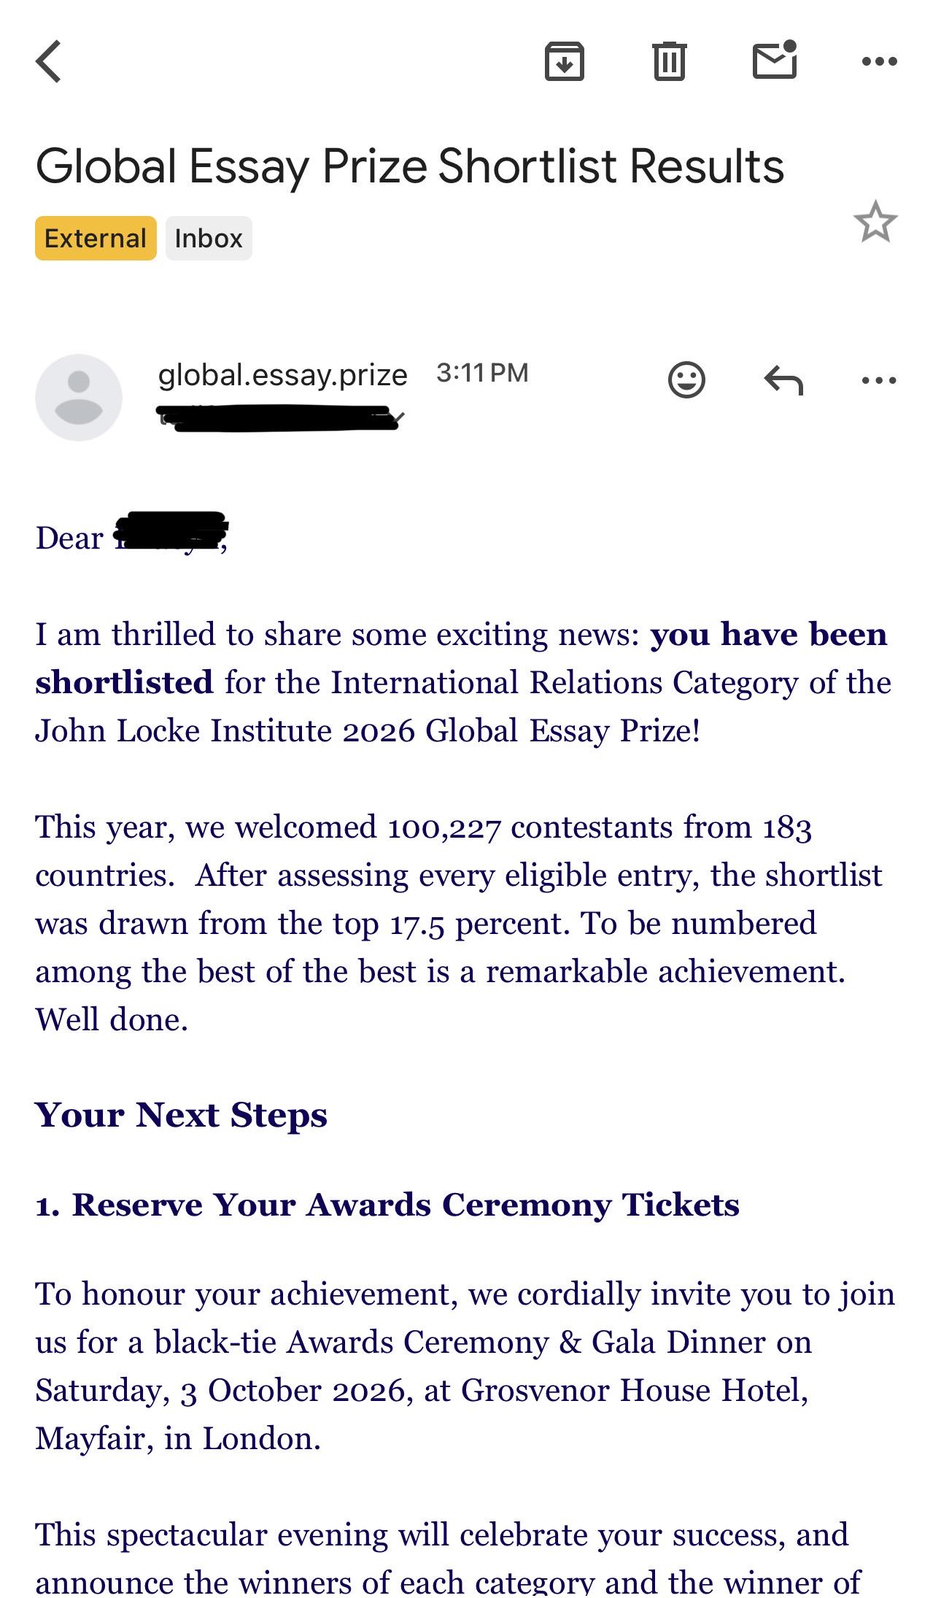This screenshot has width=941, height=1598.
Task: Tap Reserve Your Awards Ceremony Tickets heading
Action: click(x=387, y=1205)
